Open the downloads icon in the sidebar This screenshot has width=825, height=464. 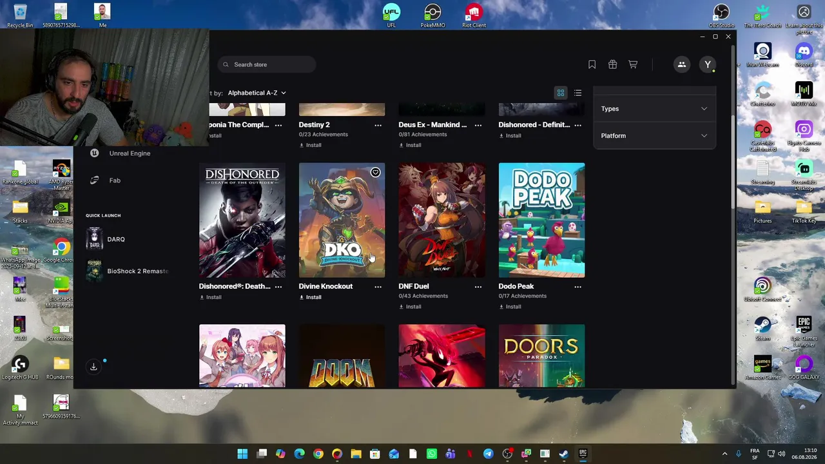coord(93,367)
